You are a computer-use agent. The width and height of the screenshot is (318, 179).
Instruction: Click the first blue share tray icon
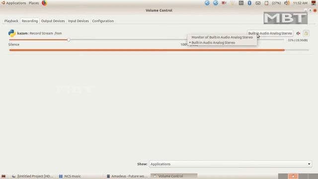207,3
